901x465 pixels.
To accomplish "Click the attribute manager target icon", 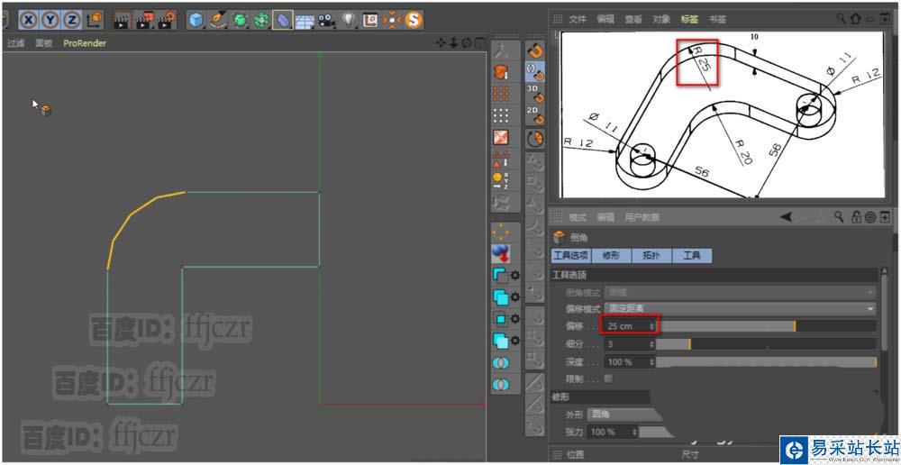I will pos(870,217).
